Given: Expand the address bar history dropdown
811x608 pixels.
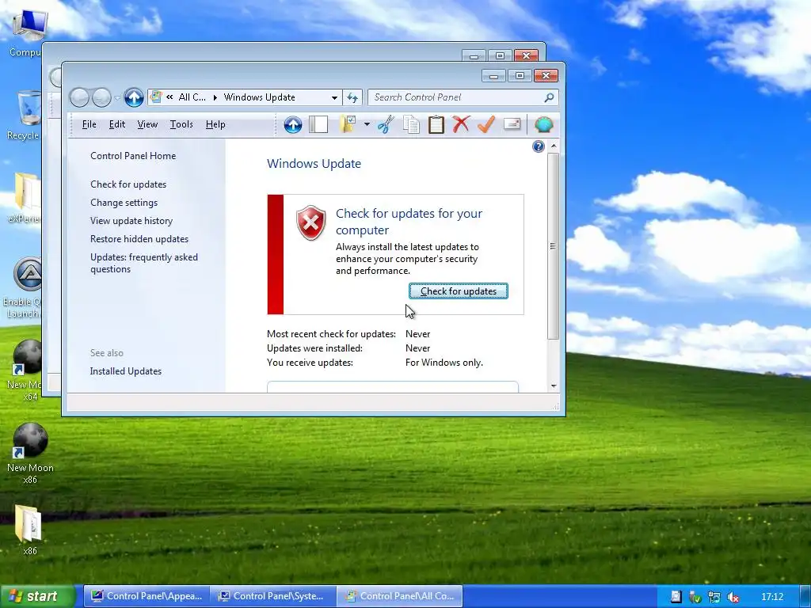Looking at the screenshot, I should click(335, 97).
